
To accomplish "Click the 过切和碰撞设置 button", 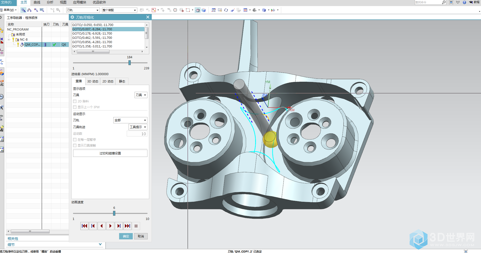I will (x=110, y=153).
